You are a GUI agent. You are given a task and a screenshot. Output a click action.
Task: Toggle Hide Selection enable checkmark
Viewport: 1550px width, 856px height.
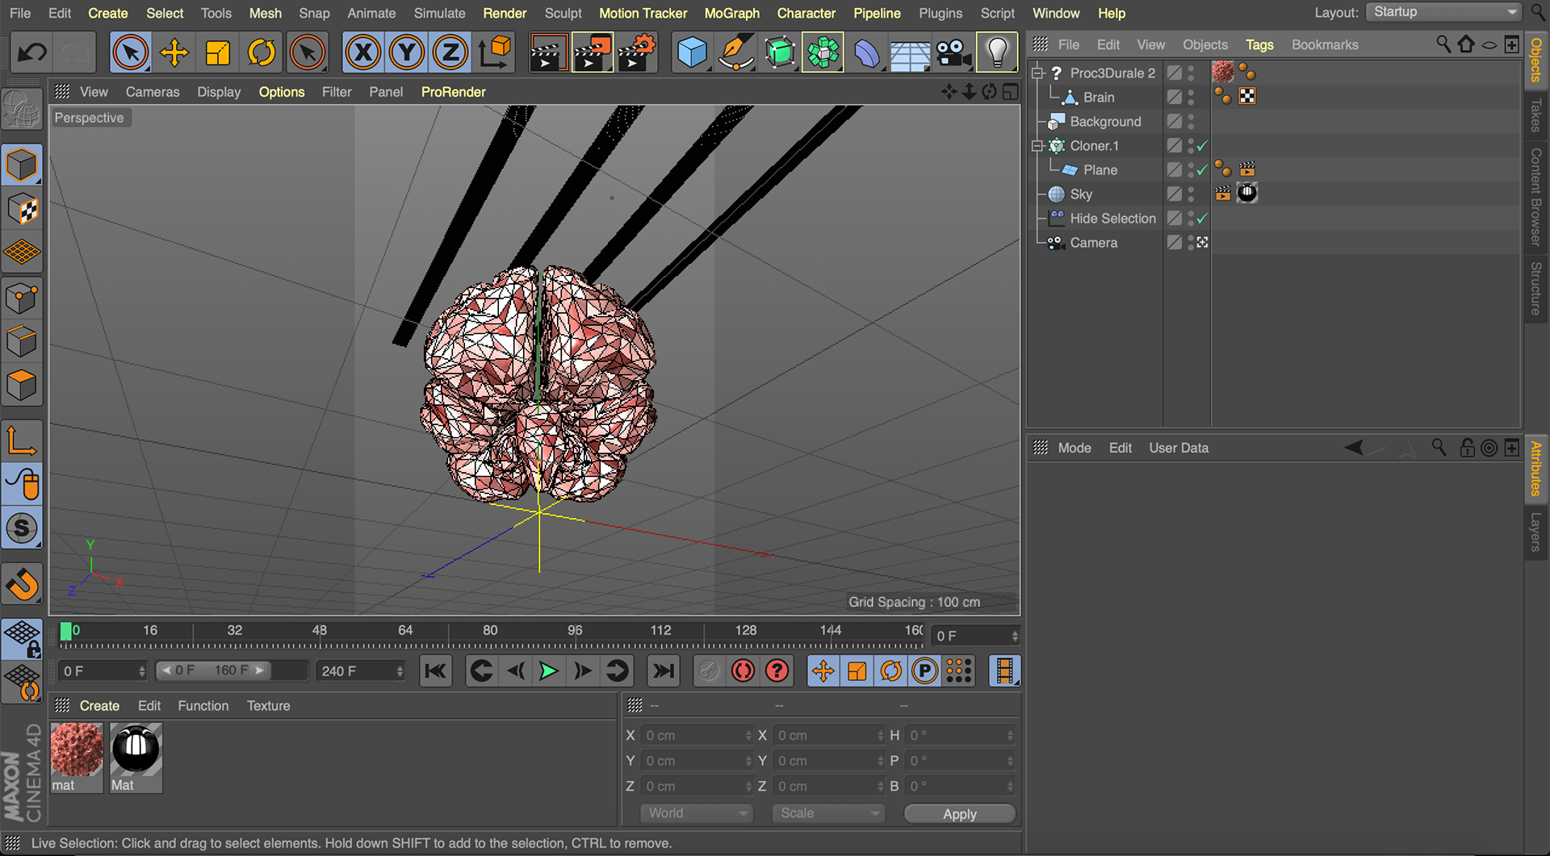pos(1202,219)
